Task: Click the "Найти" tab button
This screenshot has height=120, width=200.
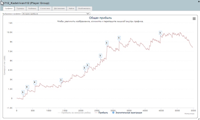Action: point(72,9)
